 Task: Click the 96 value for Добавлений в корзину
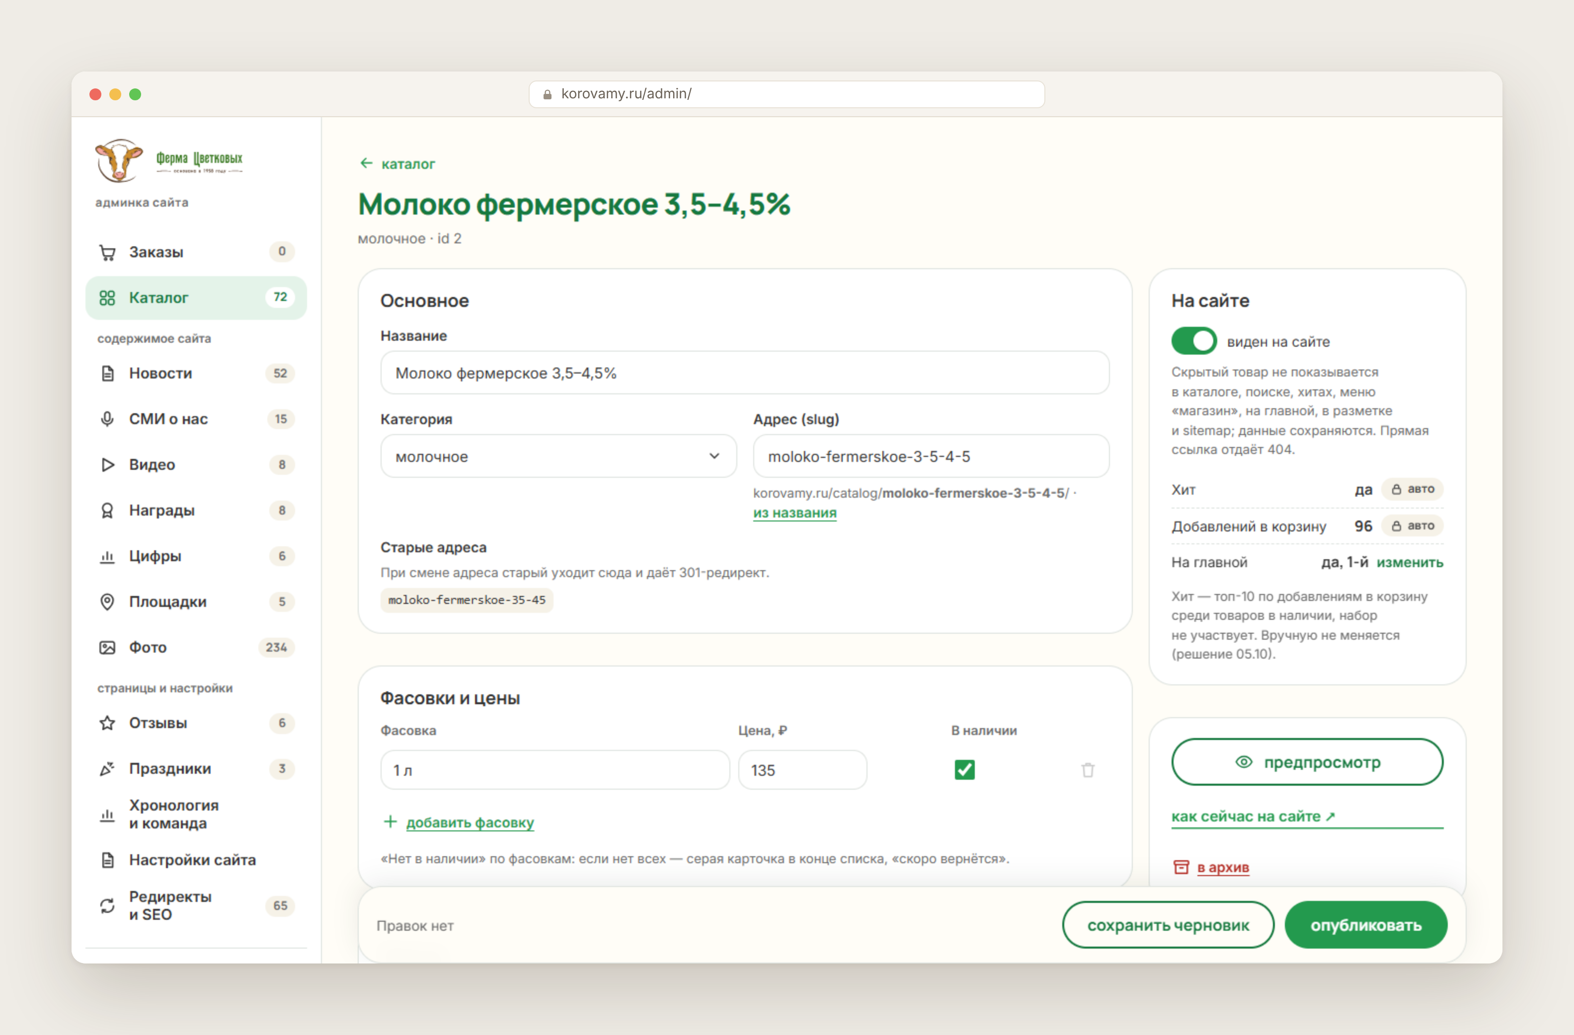click(x=1363, y=526)
